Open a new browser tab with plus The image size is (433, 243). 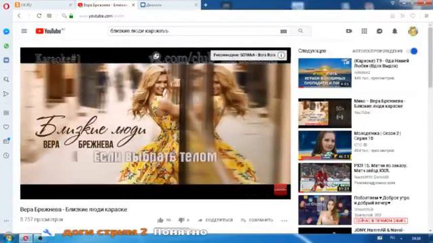click(206, 5)
